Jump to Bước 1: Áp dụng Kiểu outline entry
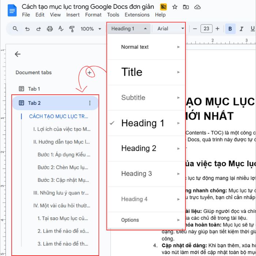The width and height of the screenshot is (256, 256). click(64, 155)
